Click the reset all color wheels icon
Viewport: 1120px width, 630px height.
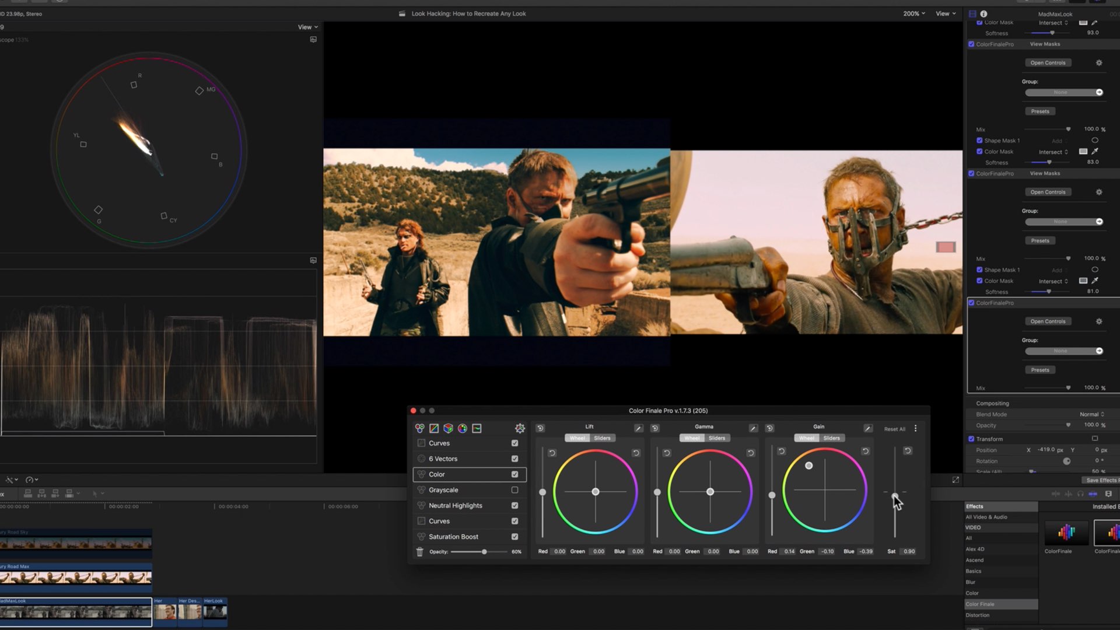click(x=895, y=429)
